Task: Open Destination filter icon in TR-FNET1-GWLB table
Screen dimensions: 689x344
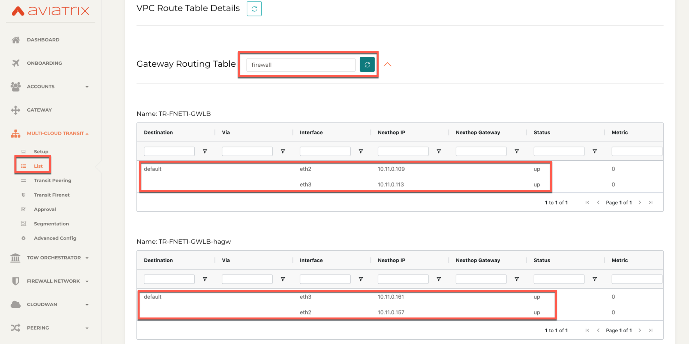Action: [x=205, y=151]
